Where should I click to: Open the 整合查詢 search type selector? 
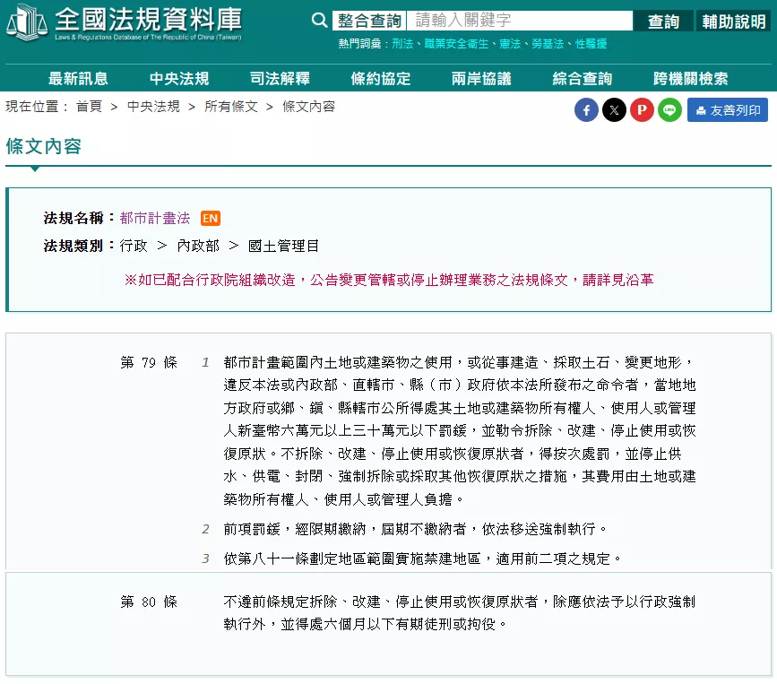[x=369, y=21]
